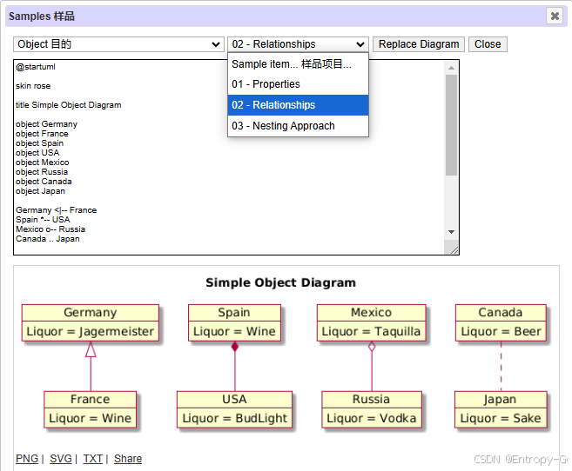Click the Japan object box header
The height and width of the screenshot is (471, 572).
(501, 399)
